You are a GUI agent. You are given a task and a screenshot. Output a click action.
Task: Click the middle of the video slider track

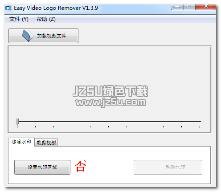pos(110,121)
